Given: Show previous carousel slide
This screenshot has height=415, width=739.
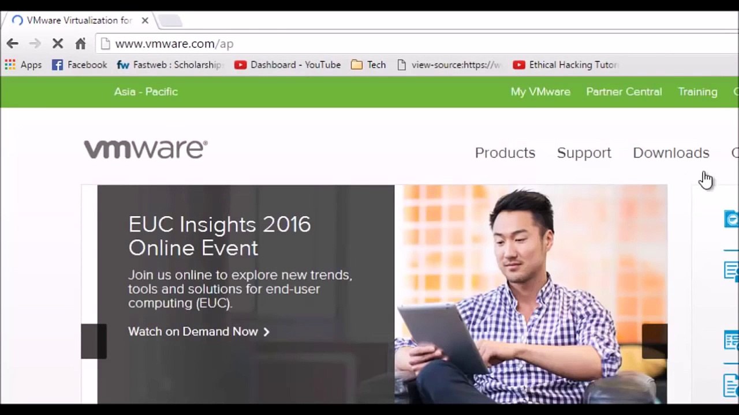Looking at the screenshot, I should pos(94,341).
